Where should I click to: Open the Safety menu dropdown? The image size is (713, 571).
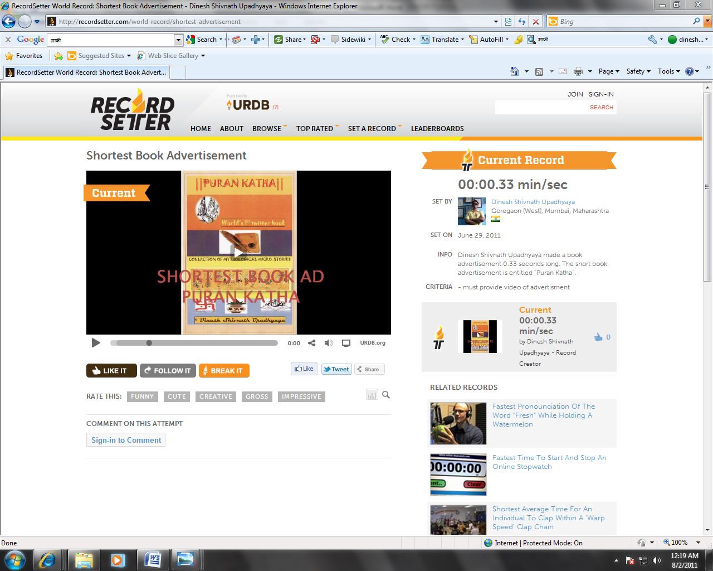pyautogui.click(x=638, y=71)
